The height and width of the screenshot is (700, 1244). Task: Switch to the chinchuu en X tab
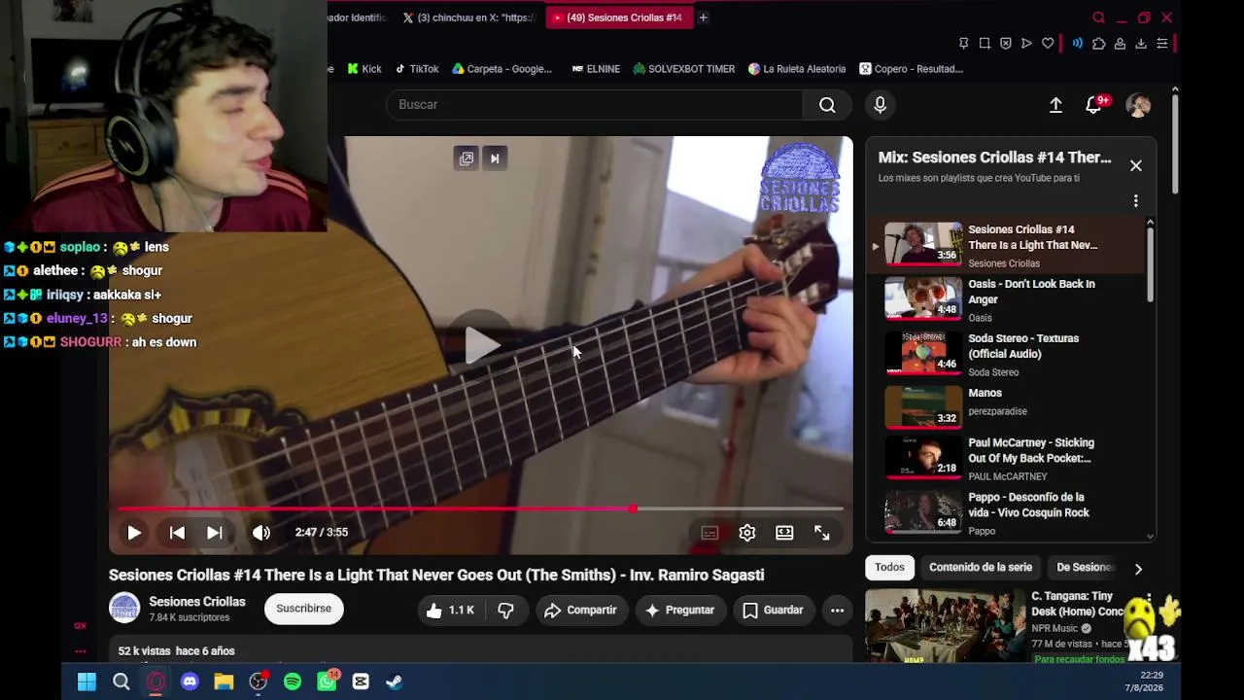coord(468,17)
